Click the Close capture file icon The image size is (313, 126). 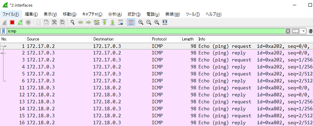54,22
